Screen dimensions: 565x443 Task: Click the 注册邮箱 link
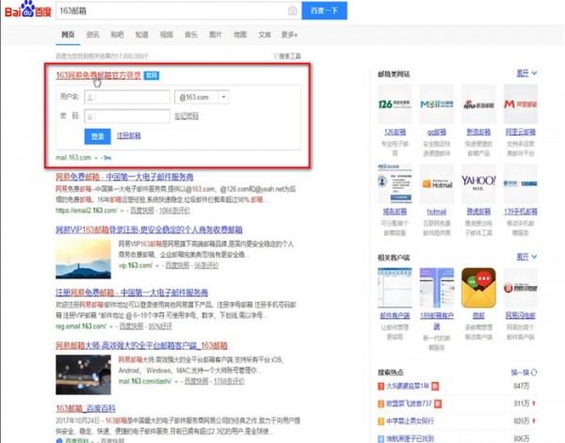[x=129, y=135]
